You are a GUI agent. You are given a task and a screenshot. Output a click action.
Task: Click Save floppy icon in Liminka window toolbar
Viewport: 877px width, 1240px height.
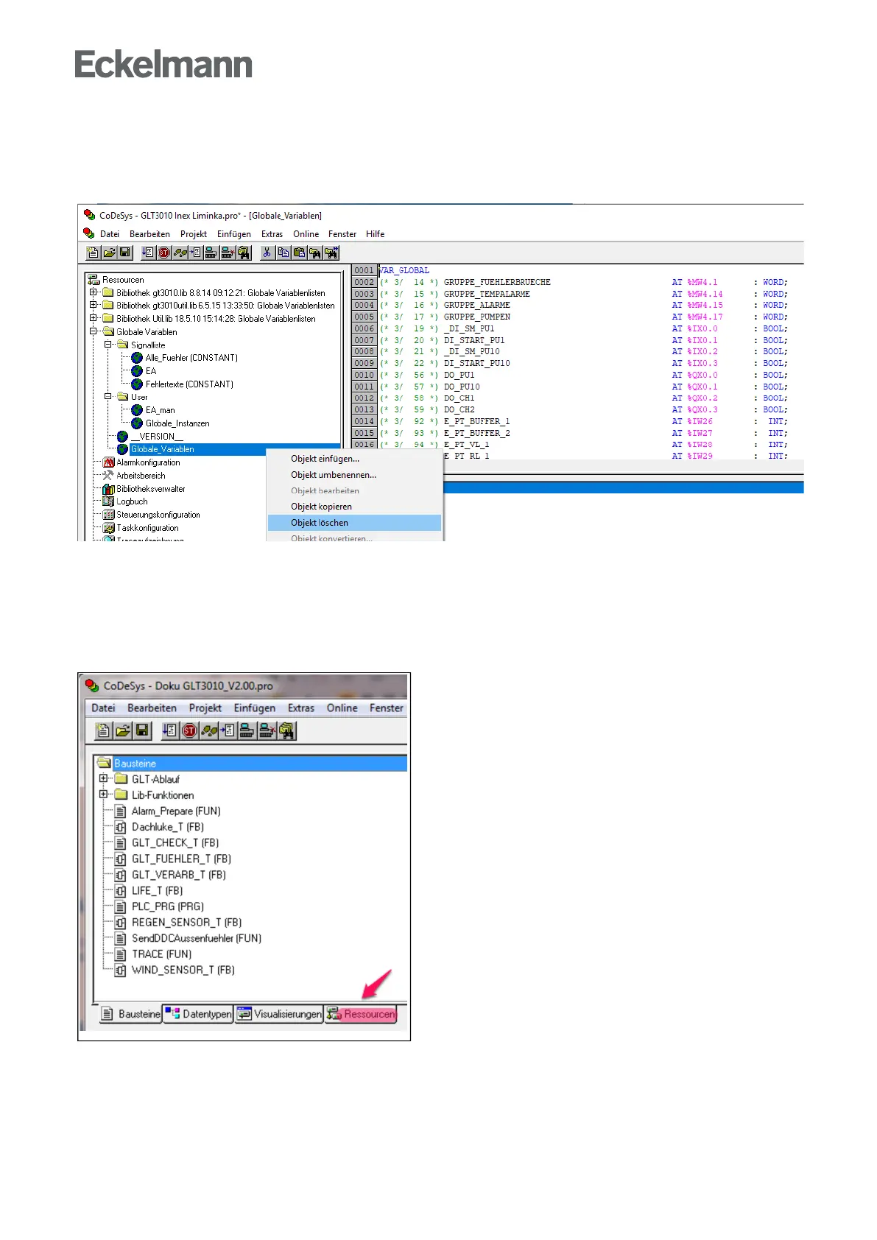click(125, 253)
